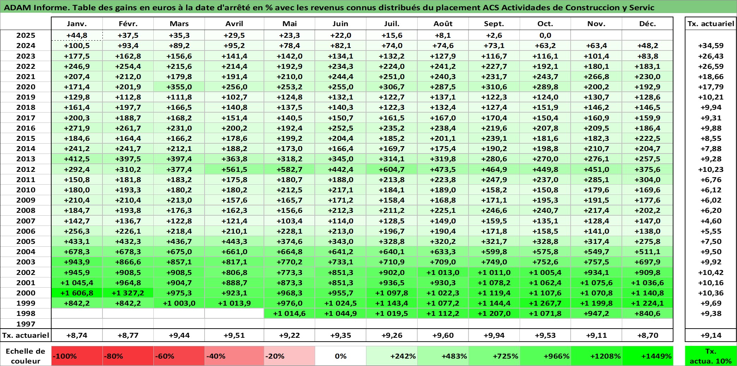Viewport: 737px width, 366px height.
Task: Click the 0% white color scale swatch
Action: (x=341, y=356)
